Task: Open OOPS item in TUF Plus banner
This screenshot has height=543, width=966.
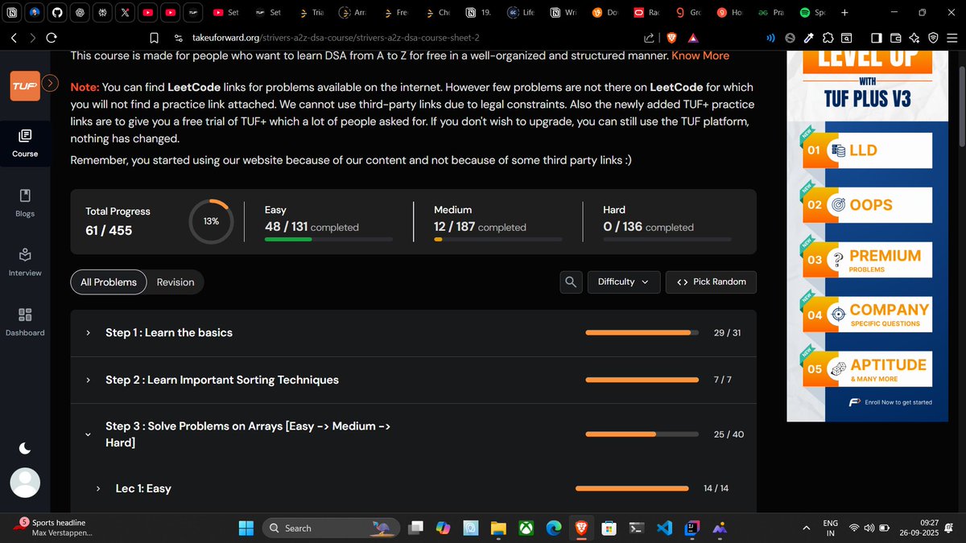Action: (868, 204)
